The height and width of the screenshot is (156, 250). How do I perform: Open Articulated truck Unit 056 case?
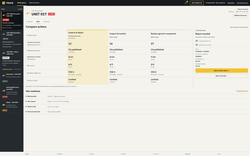[x=12, y=92]
